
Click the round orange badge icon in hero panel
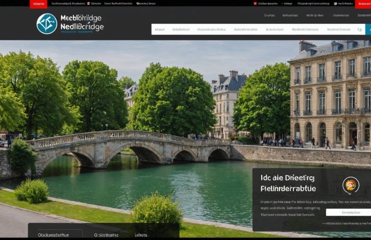tap(350, 185)
